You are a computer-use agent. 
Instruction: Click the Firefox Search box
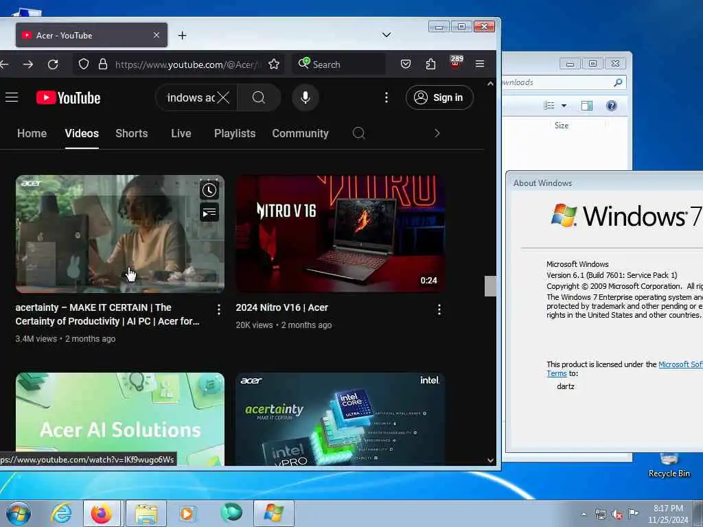click(x=339, y=64)
